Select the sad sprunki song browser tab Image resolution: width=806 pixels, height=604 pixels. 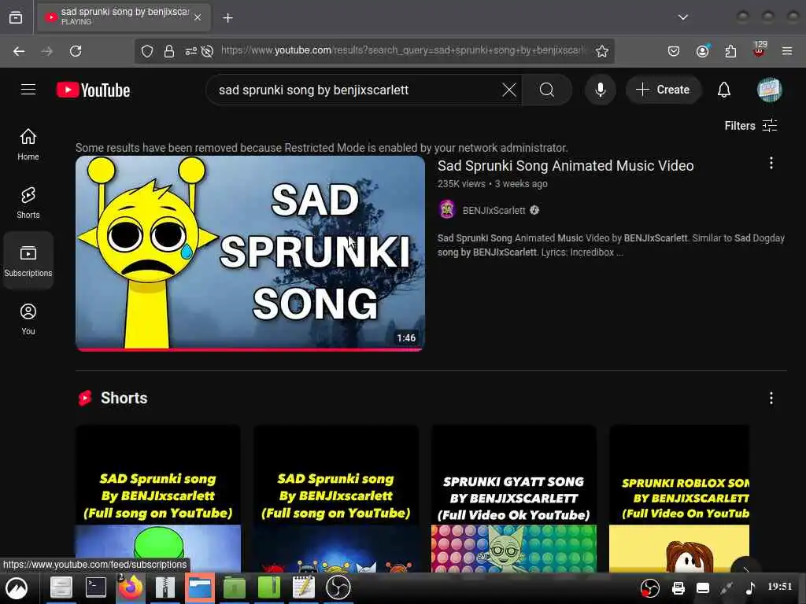[124, 17]
